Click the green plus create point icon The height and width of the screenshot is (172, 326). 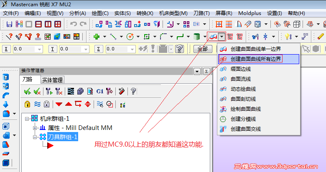coord(97,37)
